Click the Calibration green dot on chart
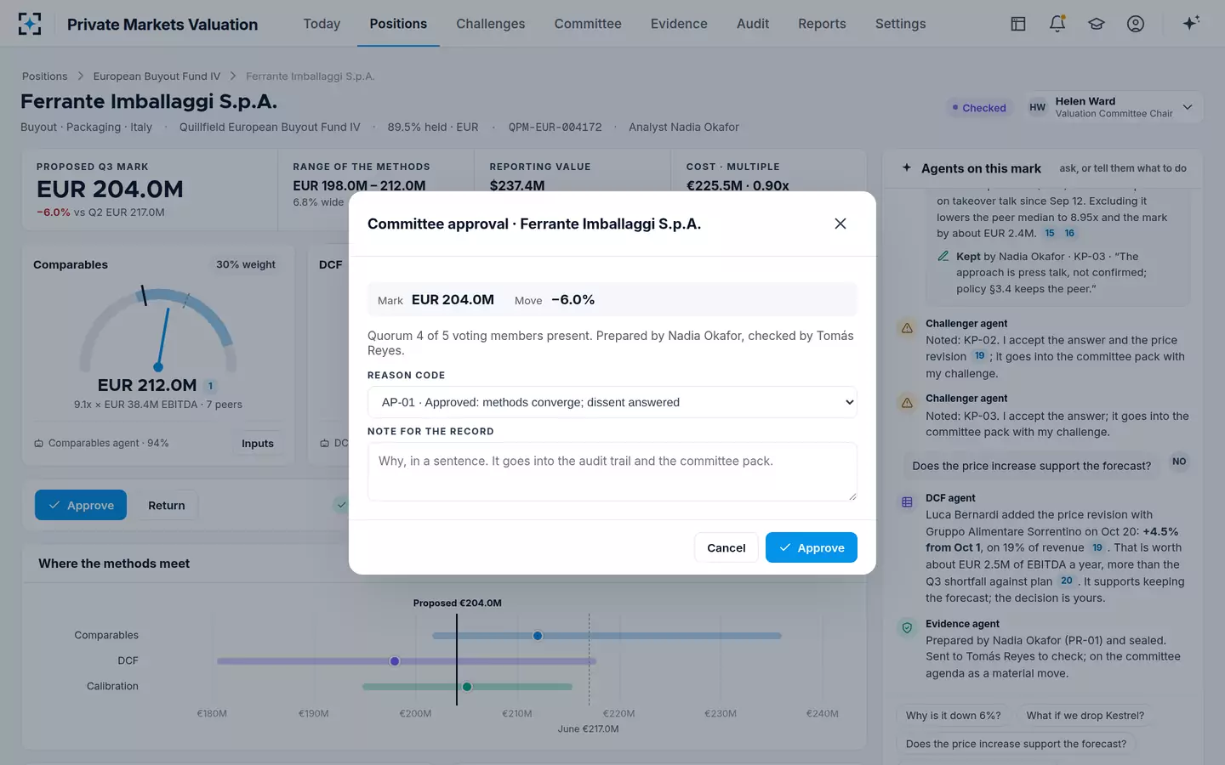 click(x=467, y=687)
